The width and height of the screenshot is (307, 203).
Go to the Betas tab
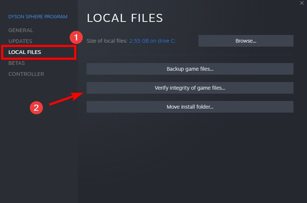tap(17, 63)
